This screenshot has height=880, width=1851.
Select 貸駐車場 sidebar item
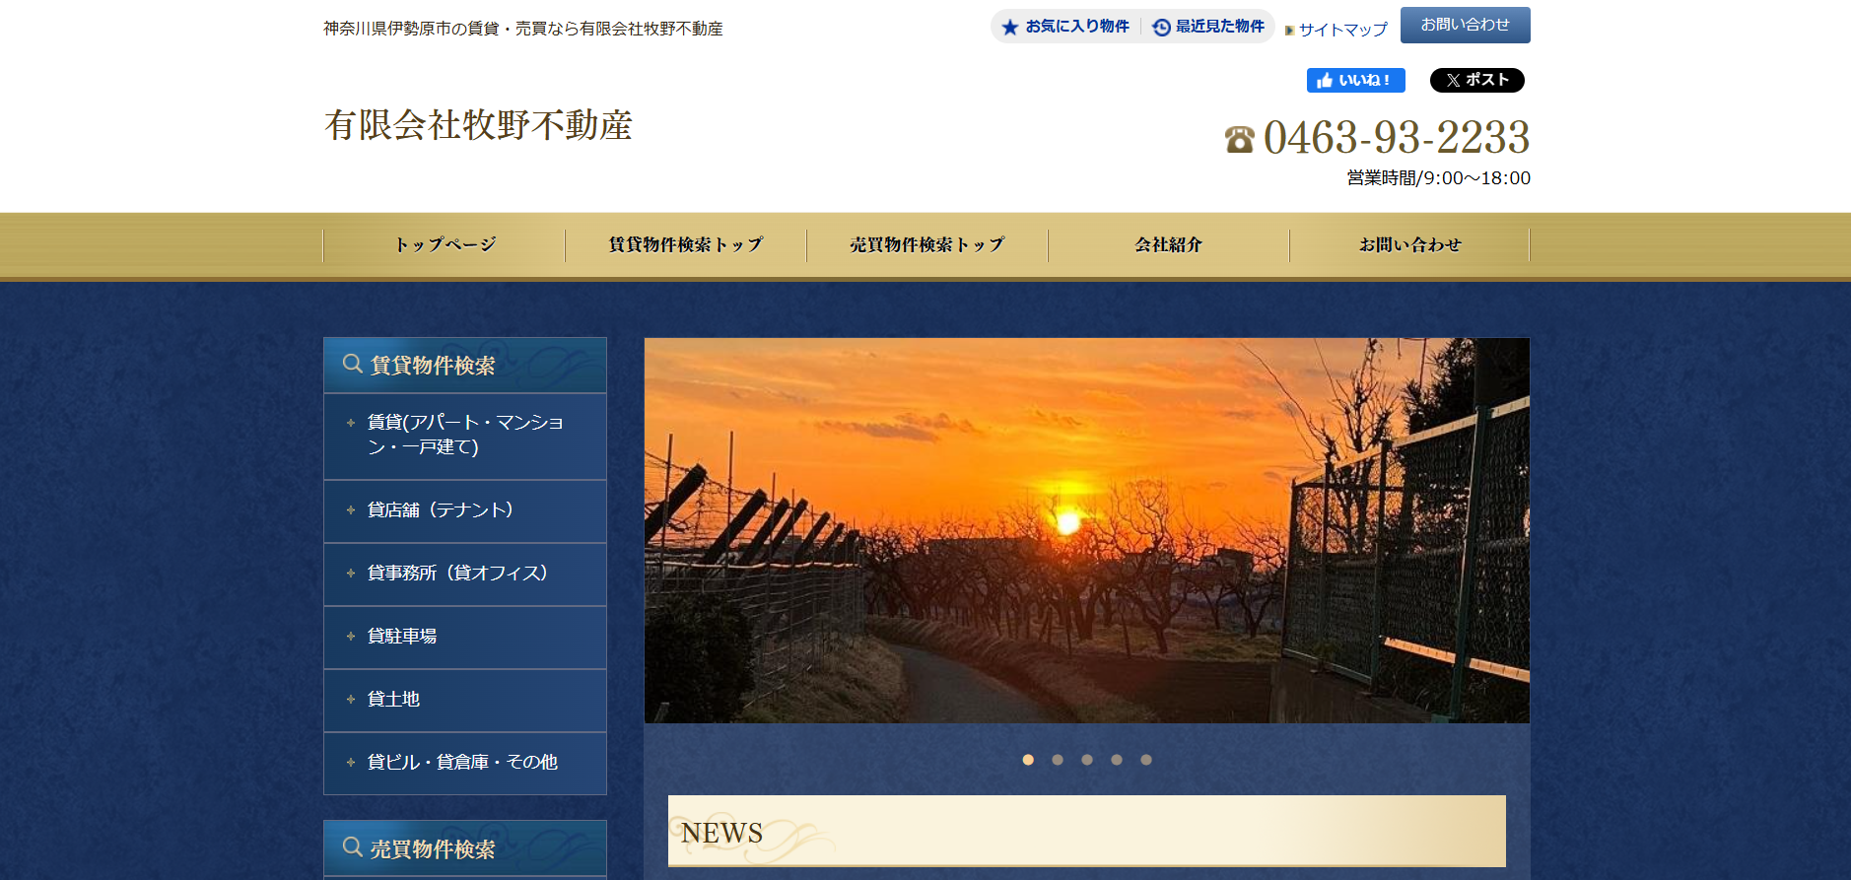465,637
